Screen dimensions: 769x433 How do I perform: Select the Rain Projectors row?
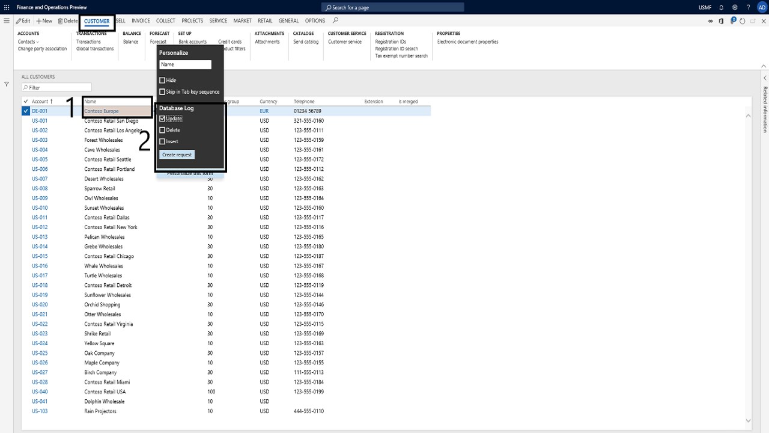coord(226,411)
